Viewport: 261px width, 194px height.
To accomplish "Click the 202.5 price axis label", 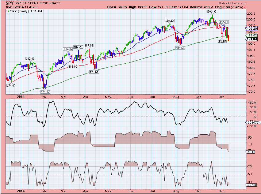I will tap(251, 14).
